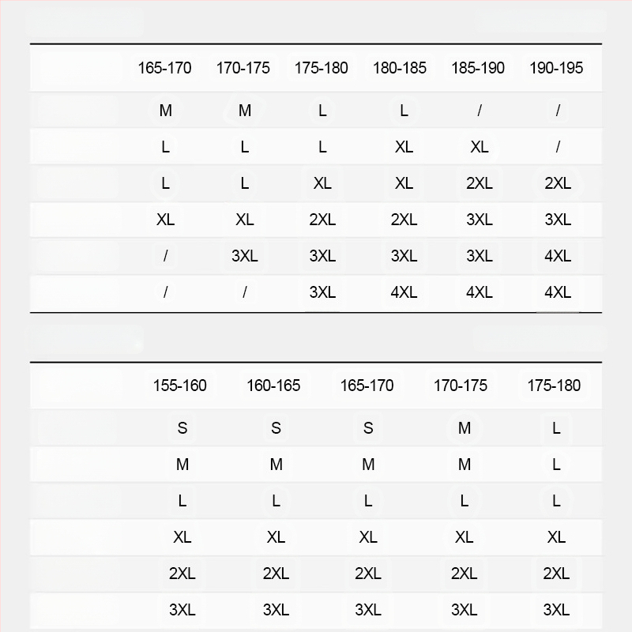Click the slash cell under 185-190
Image resolution: width=632 pixels, height=632 pixels.
tap(480, 111)
